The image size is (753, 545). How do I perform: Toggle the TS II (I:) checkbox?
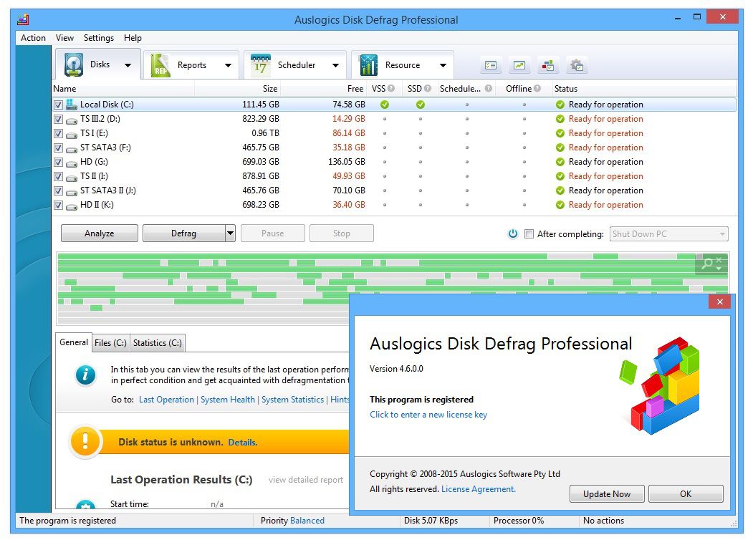pyautogui.click(x=58, y=177)
